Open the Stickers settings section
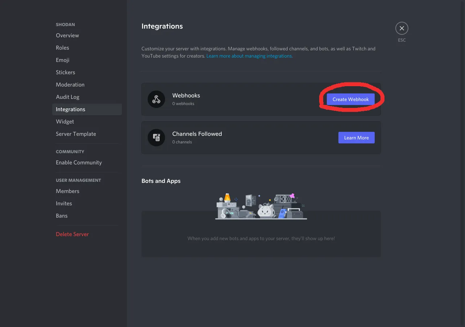The width and height of the screenshot is (465, 327). pos(65,72)
